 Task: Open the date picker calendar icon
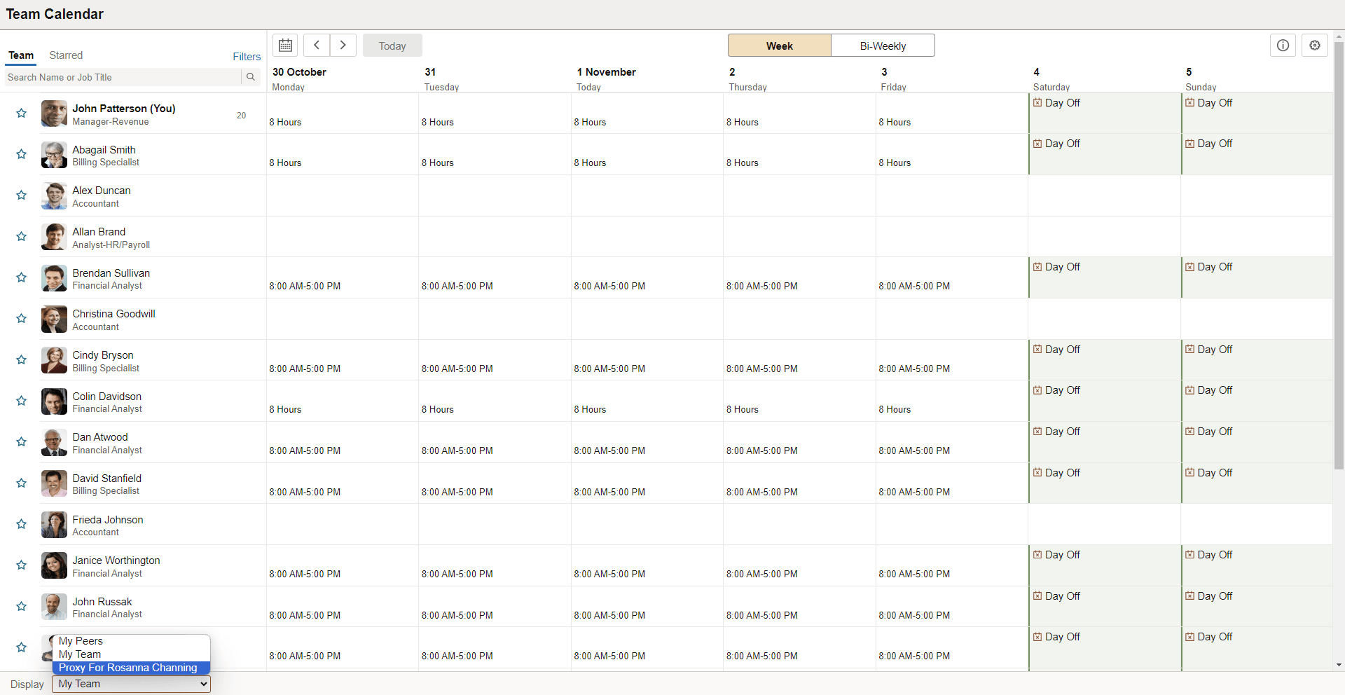pos(285,45)
